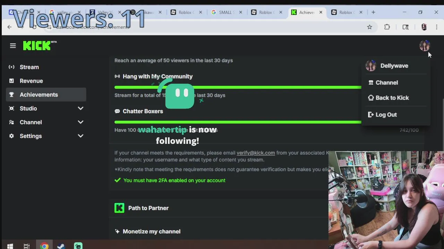The image size is (444, 249).
Task: Click the Monetize my channel heading
Action: pyautogui.click(x=152, y=231)
